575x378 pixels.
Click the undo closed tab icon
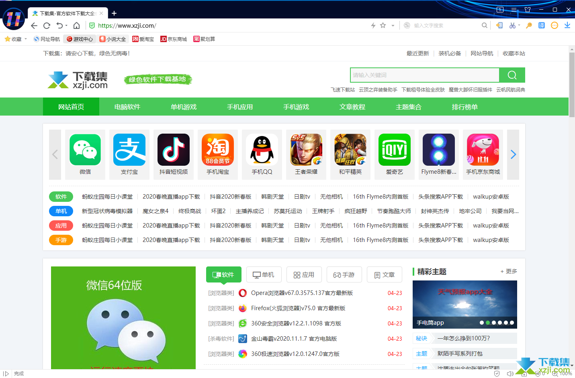(59, 26)
